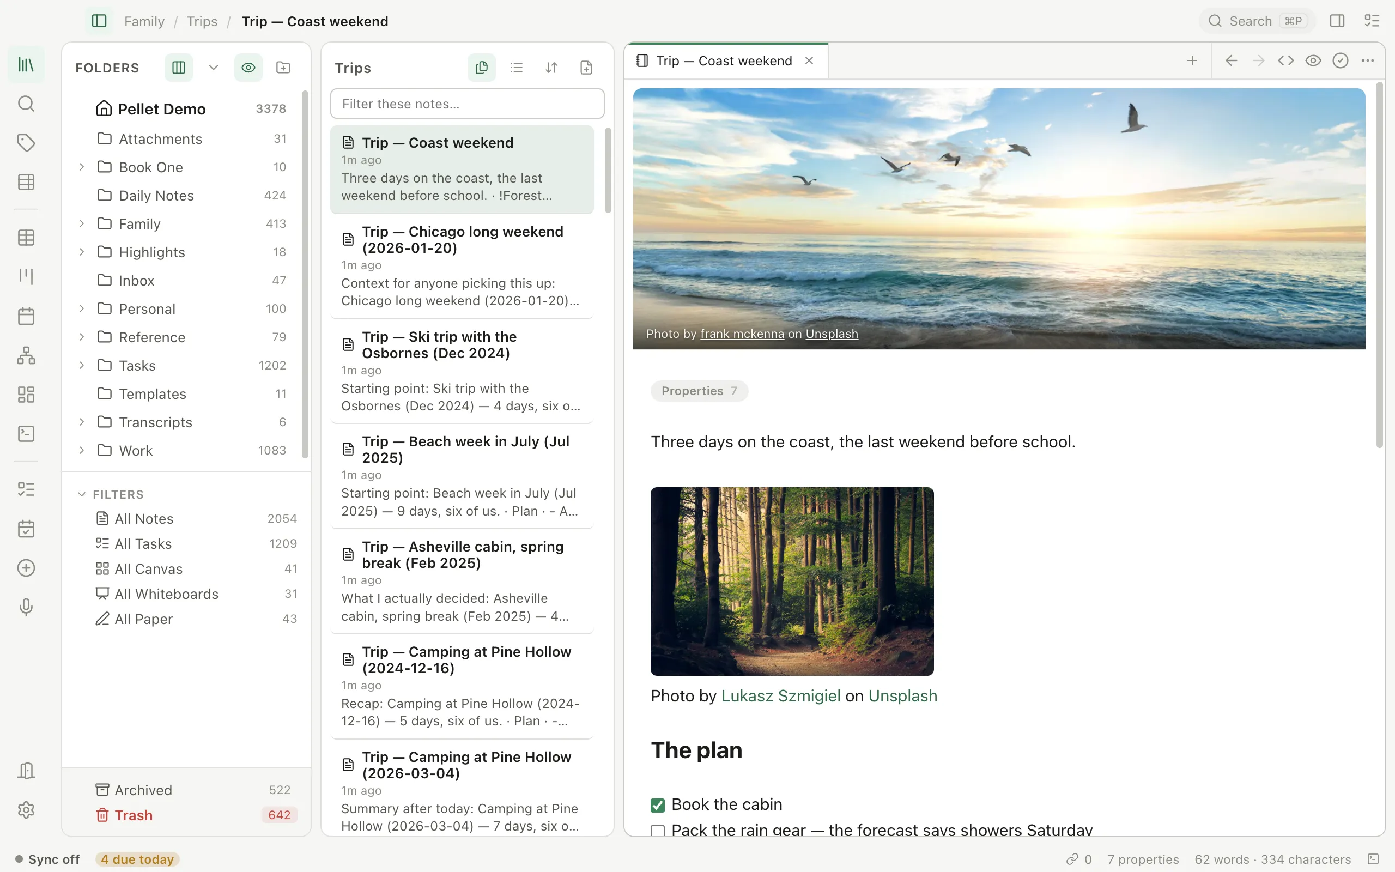Click the terminal icon in left rail
This screenshot has height=872, width=1395.
click(x=26, y=434)
